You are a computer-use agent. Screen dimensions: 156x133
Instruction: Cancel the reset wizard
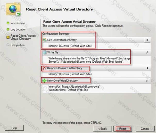[145, 129]
